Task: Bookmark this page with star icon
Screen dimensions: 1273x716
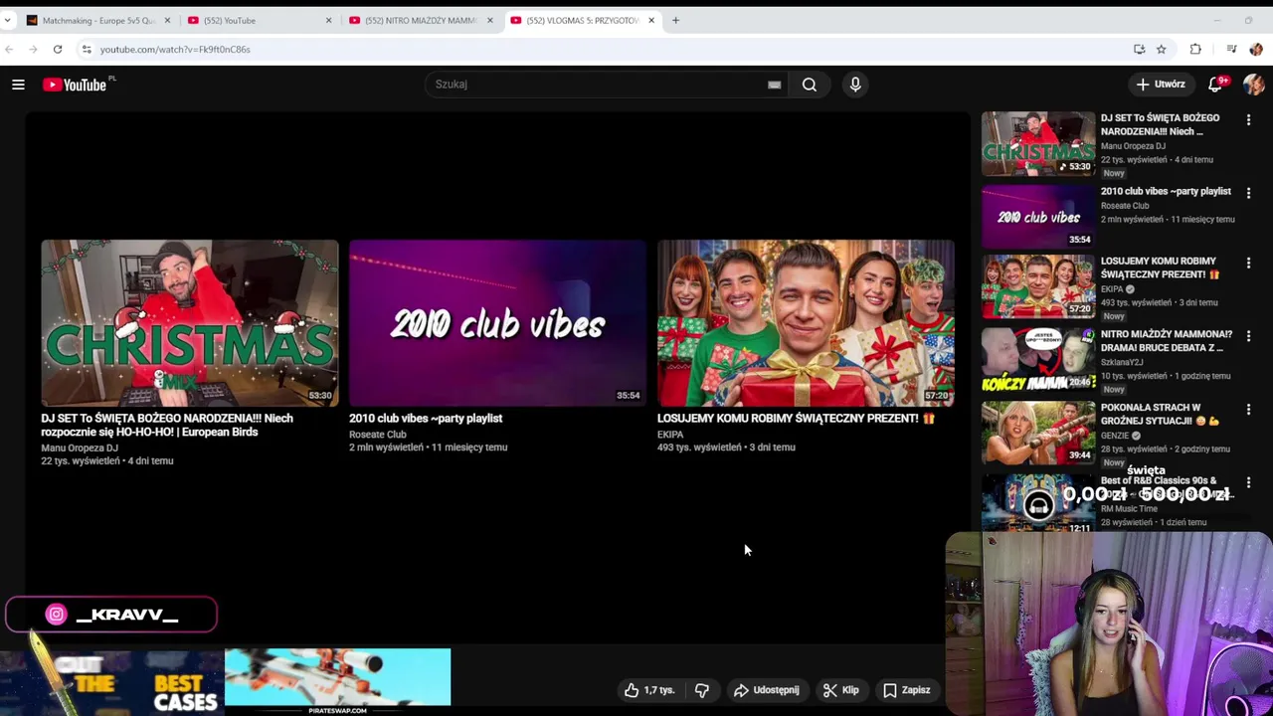Action: pyautogui.click(x=1161, y=49)
